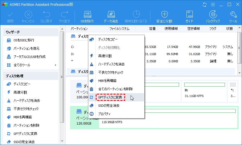Screen dimensions: 242x145
Task: Select the 119.99GB NTFS partition block
Action: (x=168, y=117)
